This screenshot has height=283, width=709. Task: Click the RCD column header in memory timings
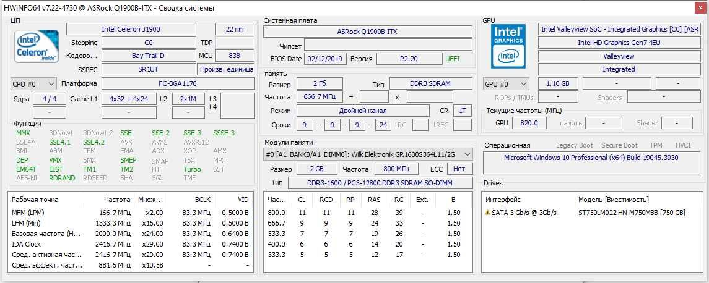(x=326, y=200)
